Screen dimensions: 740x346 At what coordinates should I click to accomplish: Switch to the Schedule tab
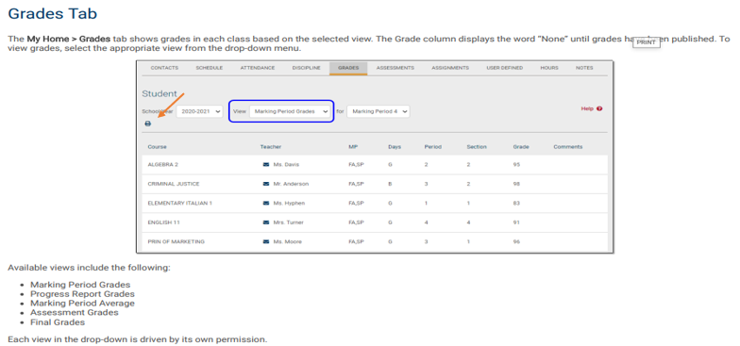pyautogui.click(x=210, y=68)
